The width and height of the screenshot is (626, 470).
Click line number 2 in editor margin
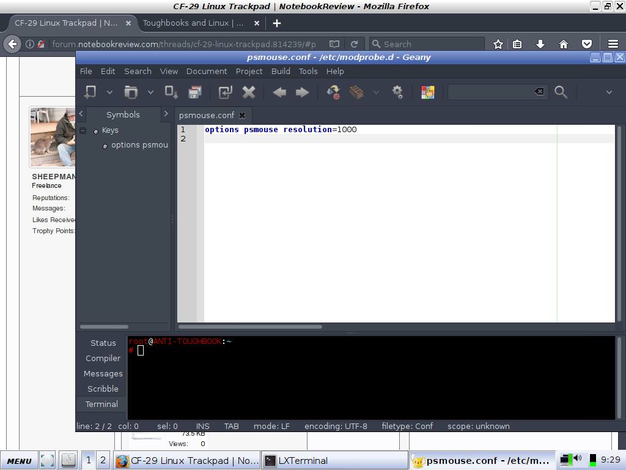[183, 139]
